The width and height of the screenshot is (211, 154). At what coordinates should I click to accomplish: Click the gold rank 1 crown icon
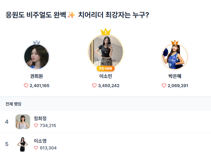pyautogui.click(x=106, y=32)
